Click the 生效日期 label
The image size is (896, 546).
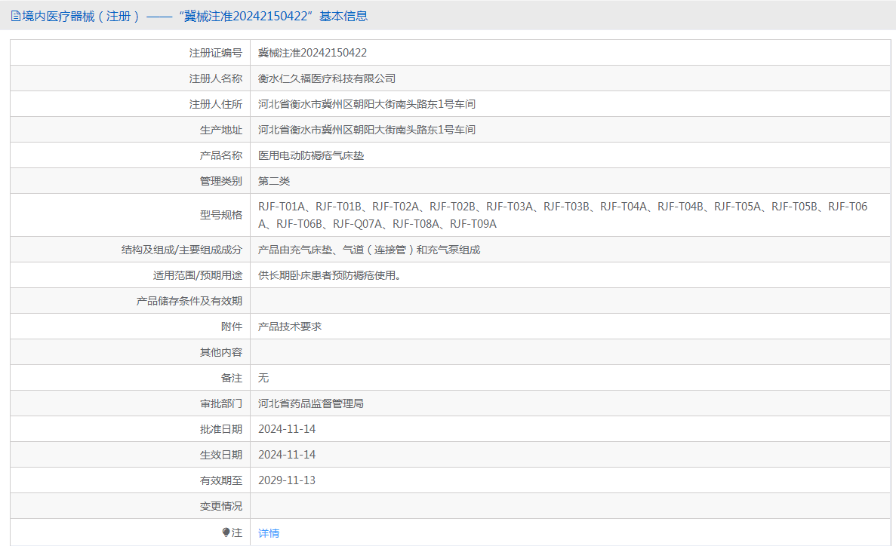coord(221,455)
